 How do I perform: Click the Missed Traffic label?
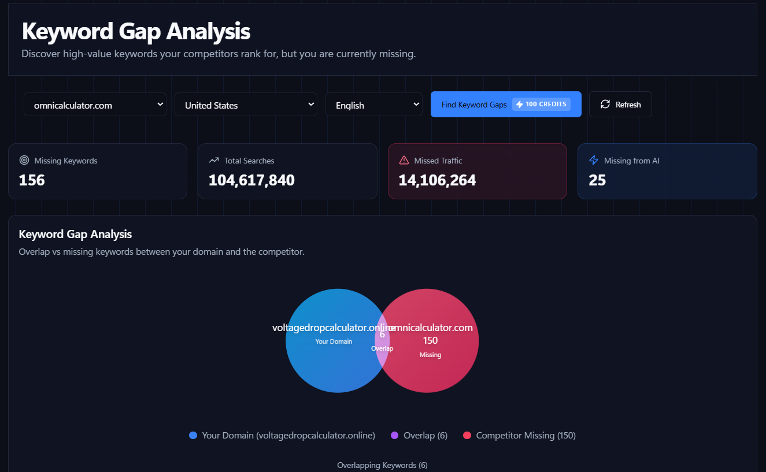coord(438,161)
